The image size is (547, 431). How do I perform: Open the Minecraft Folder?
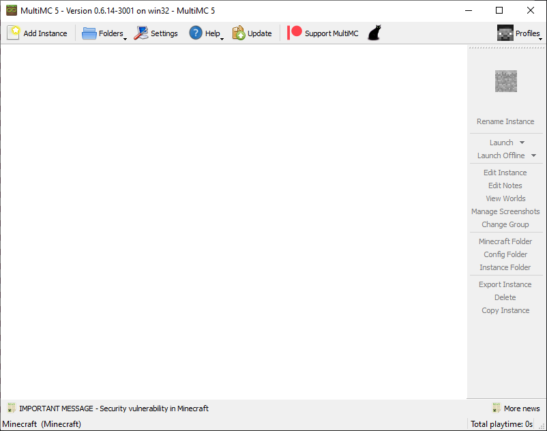(505, 241)
